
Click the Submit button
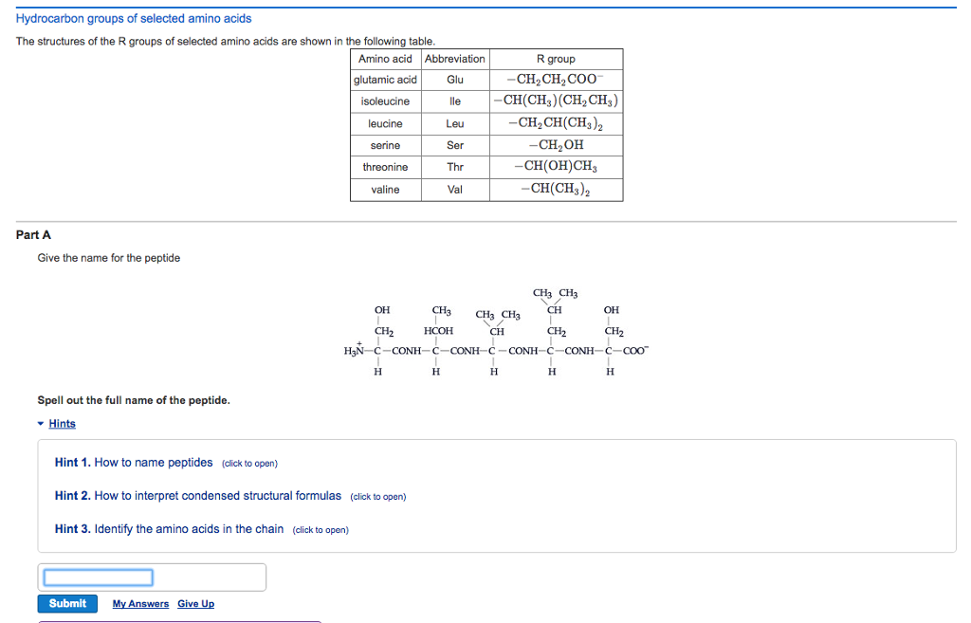pos(67,603)
